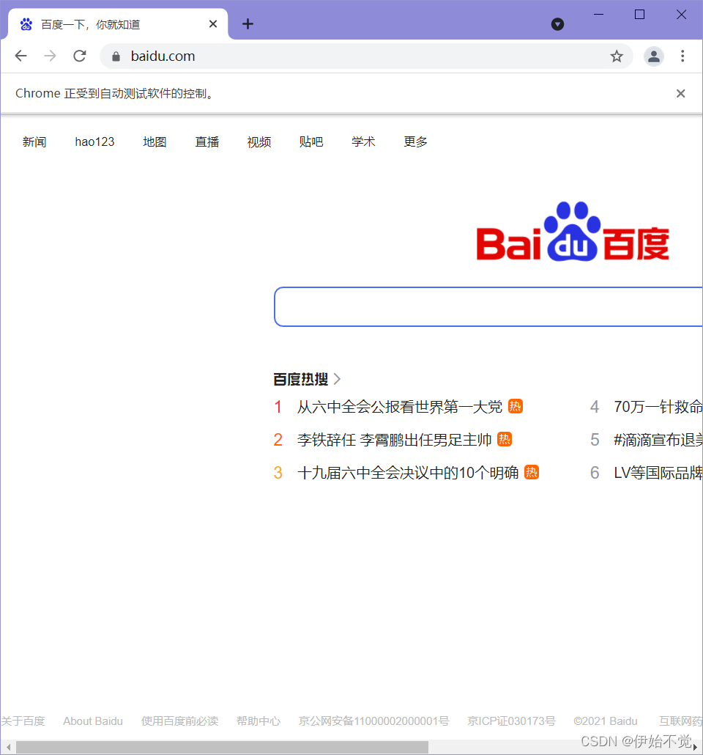Open the 学术 link

pyautogui.click(x=363, y=141)
